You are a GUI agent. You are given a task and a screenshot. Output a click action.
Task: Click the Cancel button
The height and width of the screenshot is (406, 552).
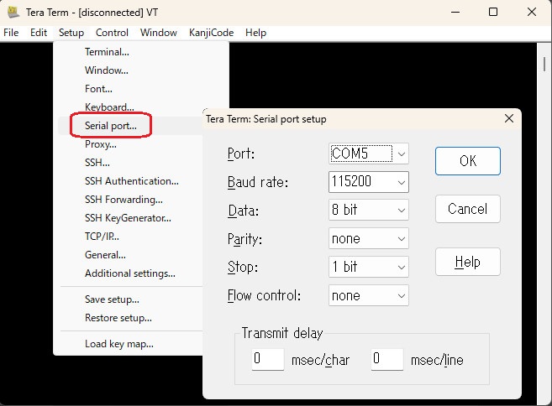click(x=467, y=209)
